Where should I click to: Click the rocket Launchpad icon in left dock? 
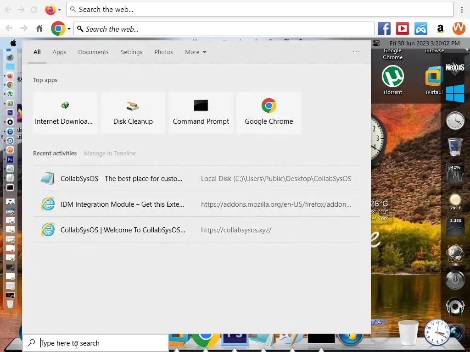tap(10, 57)
